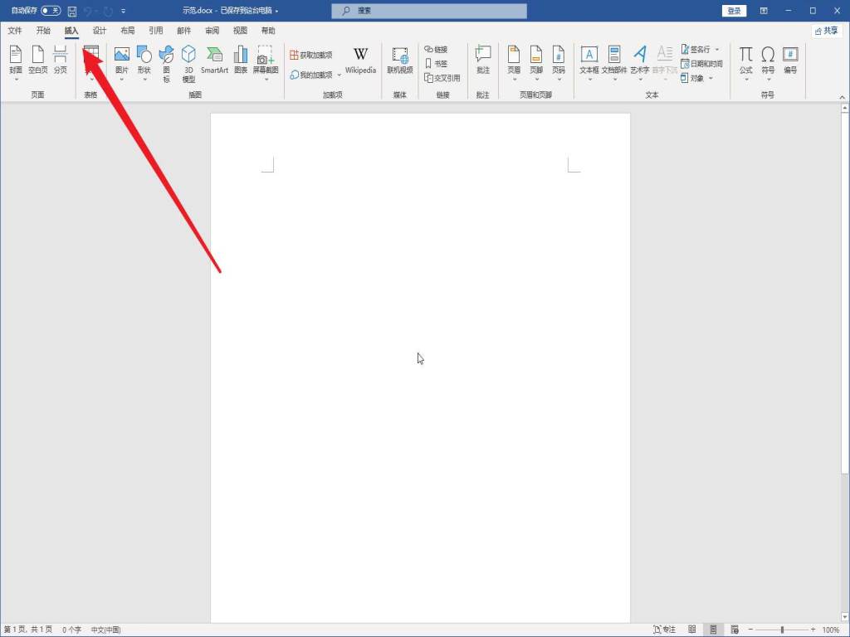850x637 pixels.
Task: Click the zoom slider in status bar
Action: [x=782, y=630]
